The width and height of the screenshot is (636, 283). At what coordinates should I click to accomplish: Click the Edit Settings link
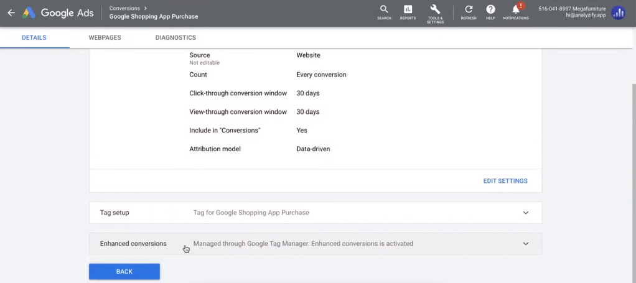(505, 181)
